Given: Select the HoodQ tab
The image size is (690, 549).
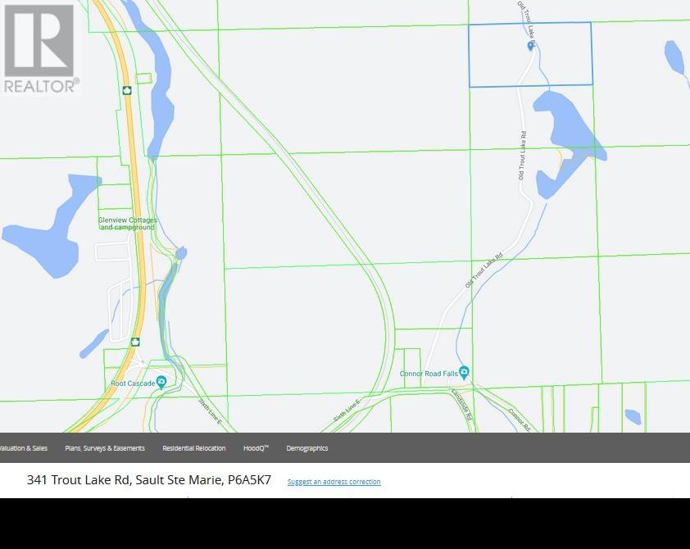Looking at the screenshot, I should click(x=256, y=448).
